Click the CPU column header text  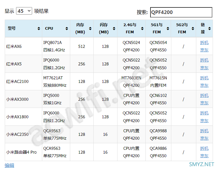[49, 29]
